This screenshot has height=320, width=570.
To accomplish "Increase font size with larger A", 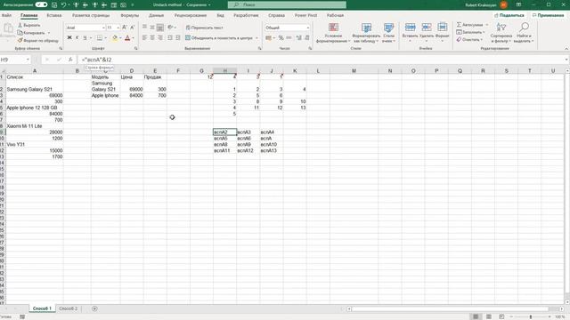I will (125, 28).
